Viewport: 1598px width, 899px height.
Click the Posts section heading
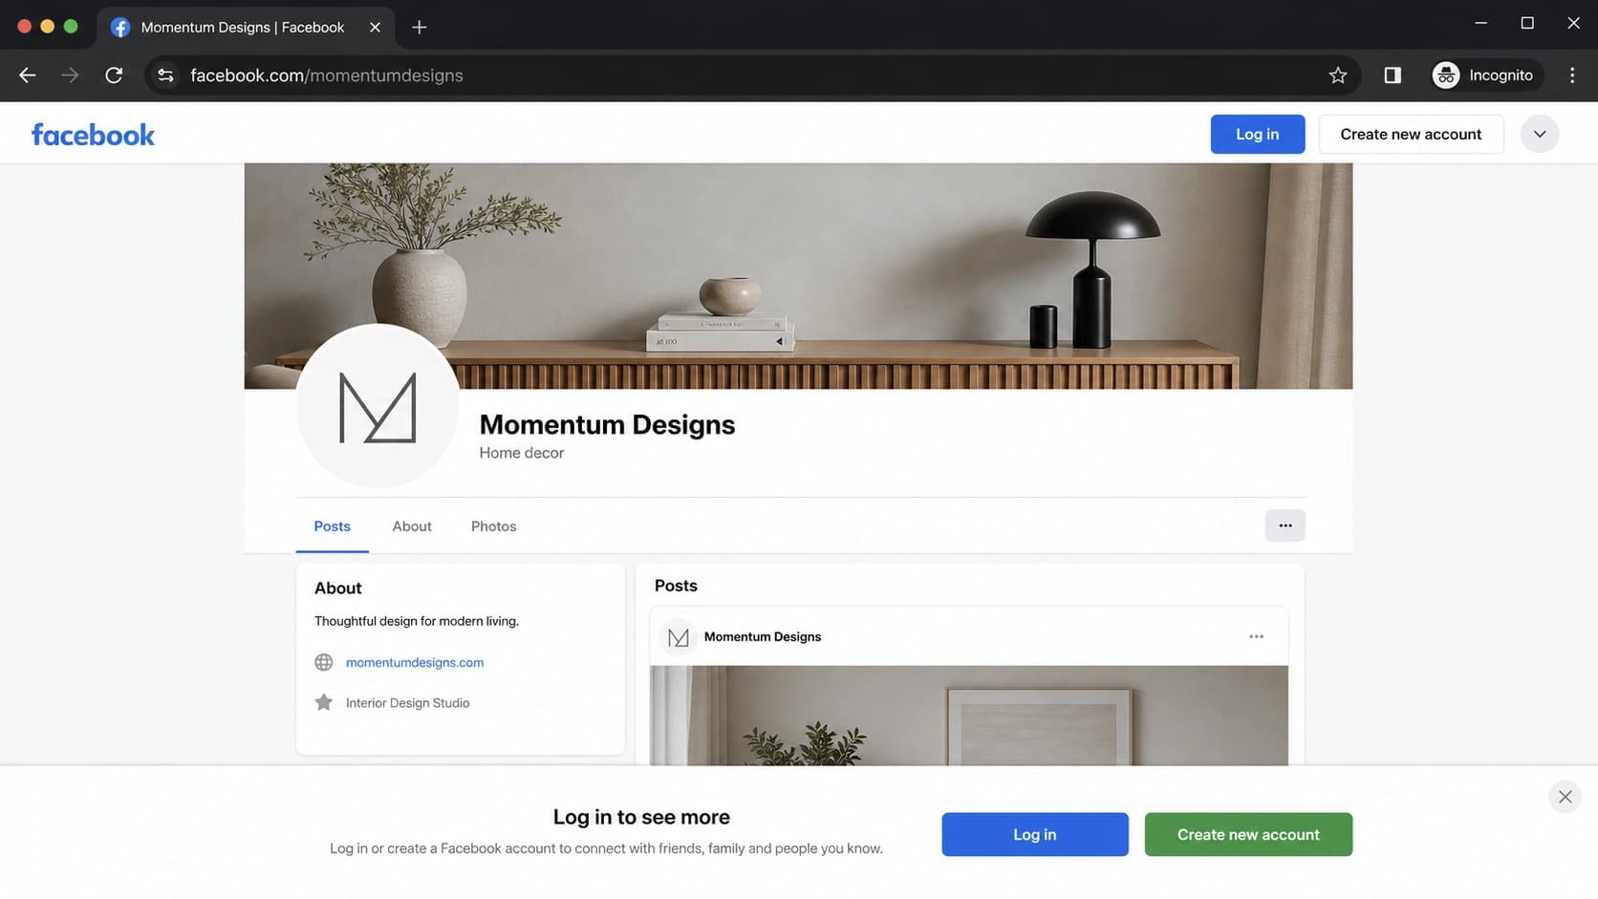click(x=676, y=586)
